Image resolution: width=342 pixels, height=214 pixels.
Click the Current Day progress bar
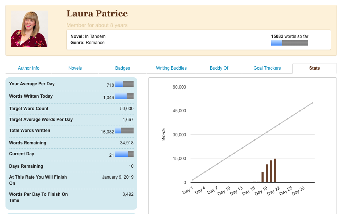coord(124,154)
